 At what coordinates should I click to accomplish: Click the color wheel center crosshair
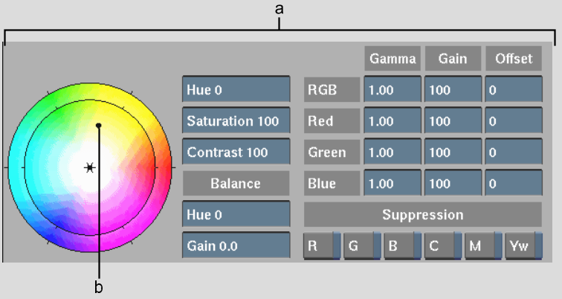point(89,168)
